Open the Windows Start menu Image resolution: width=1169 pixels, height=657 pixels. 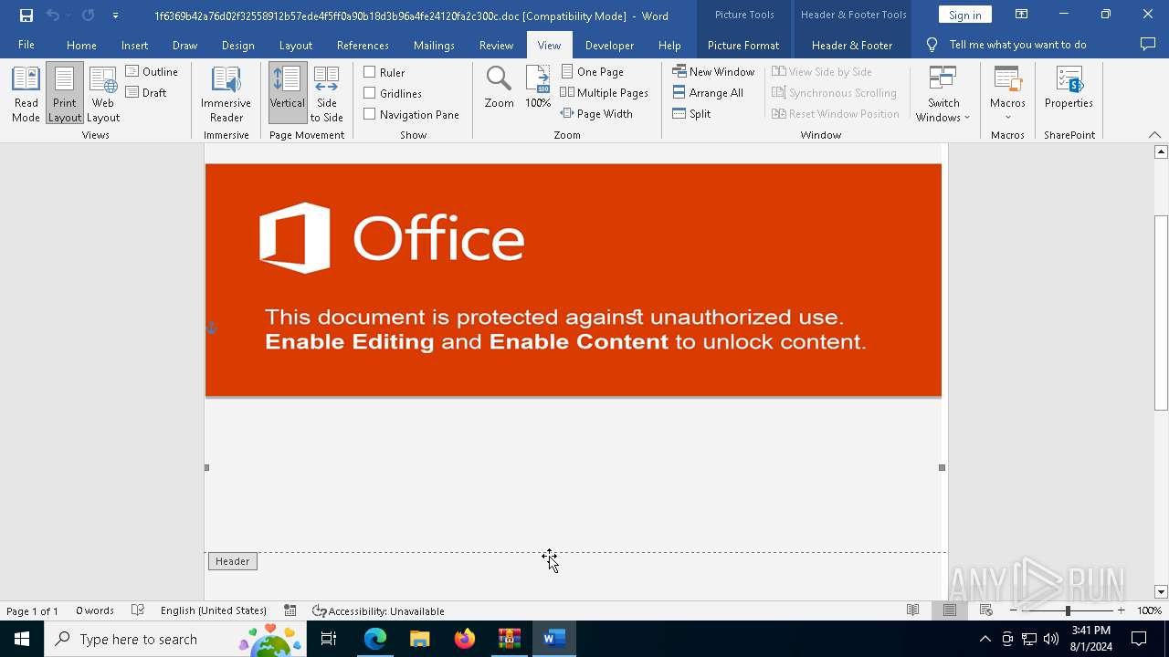coord(22,639)
